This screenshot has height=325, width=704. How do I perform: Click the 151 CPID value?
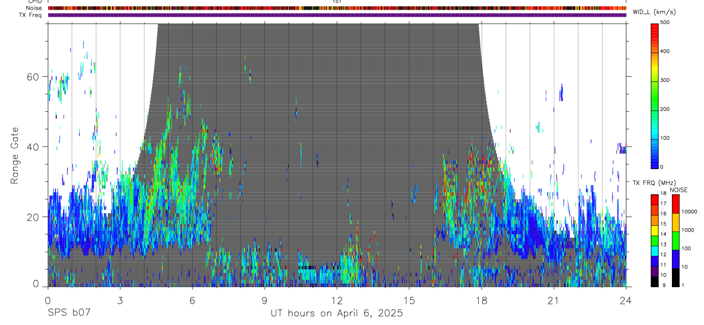point(337,2)
